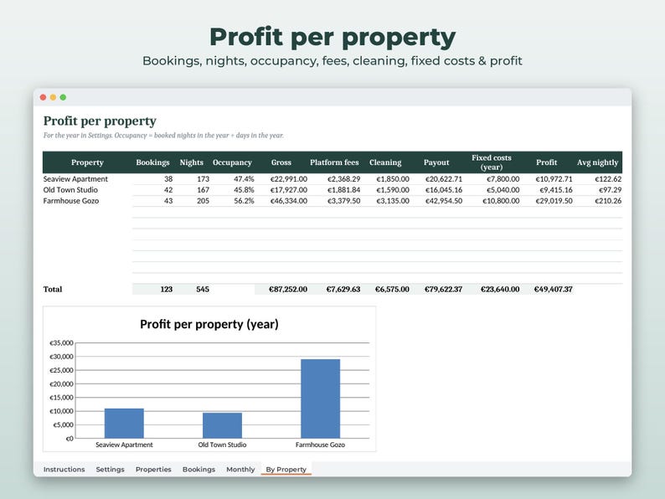
Task: Open the Properties sheet tab
Action: 153,470
